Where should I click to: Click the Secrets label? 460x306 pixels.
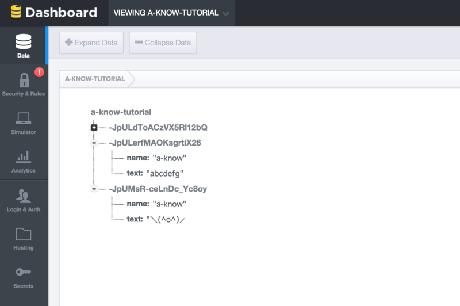pyautogui.click(x=24, y=286)
